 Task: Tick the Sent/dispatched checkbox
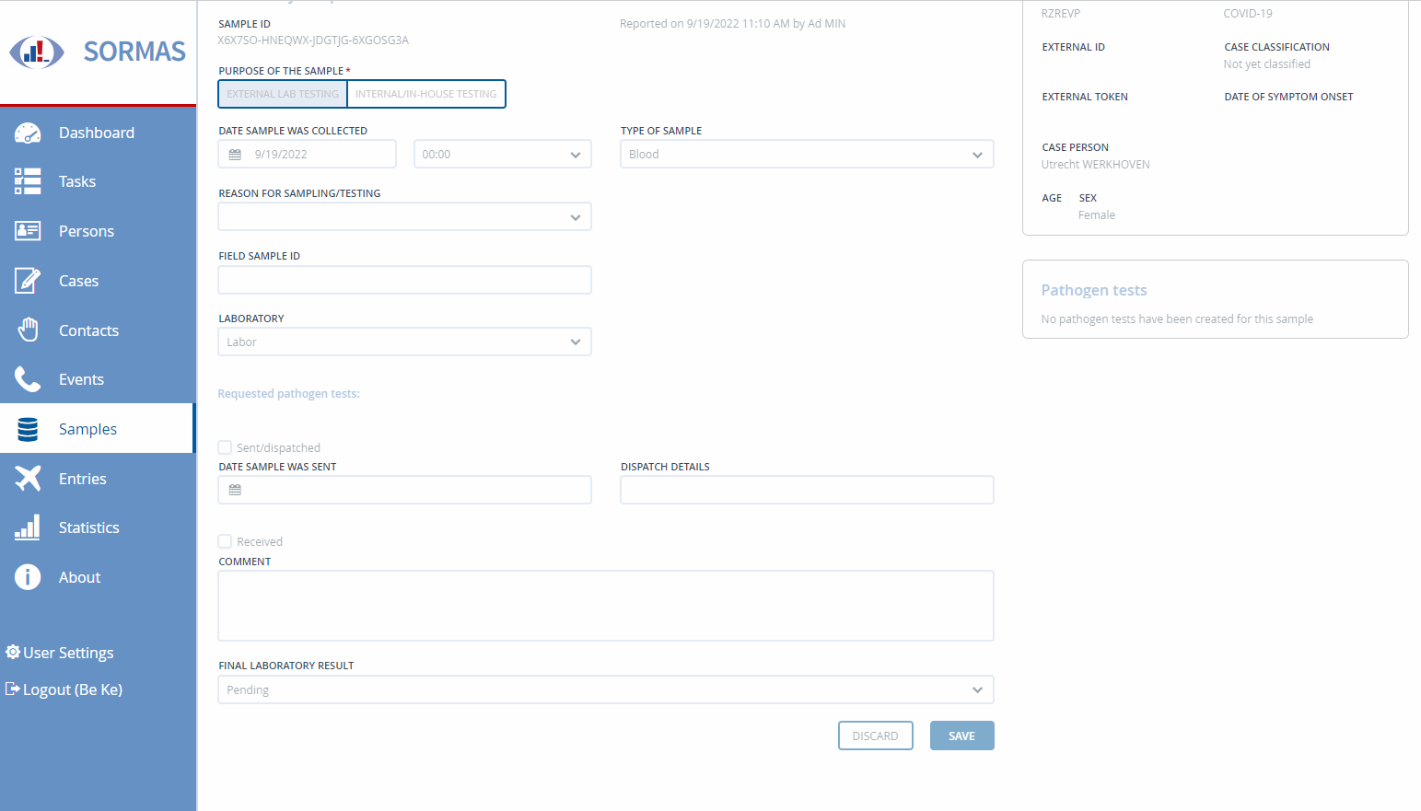pos(225,447)
